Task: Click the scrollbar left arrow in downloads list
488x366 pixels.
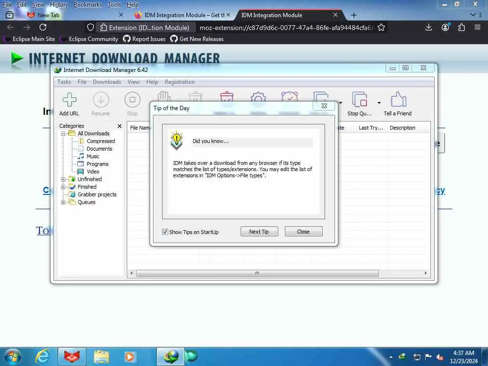Action: click(x=132, y=273)
